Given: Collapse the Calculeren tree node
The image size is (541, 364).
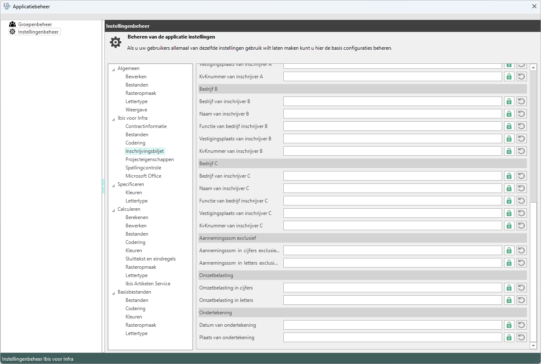Looking at the screenshot, I should pyautogui.click(x=114, y=210).
